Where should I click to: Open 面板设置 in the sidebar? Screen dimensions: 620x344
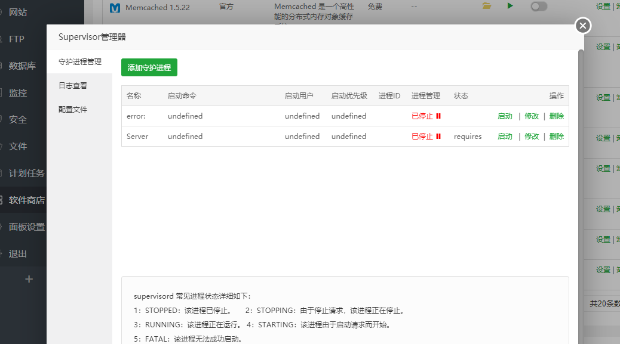[26, 227]
